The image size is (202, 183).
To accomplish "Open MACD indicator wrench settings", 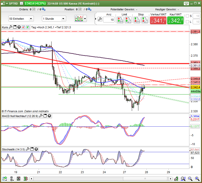I will point(41,116).
